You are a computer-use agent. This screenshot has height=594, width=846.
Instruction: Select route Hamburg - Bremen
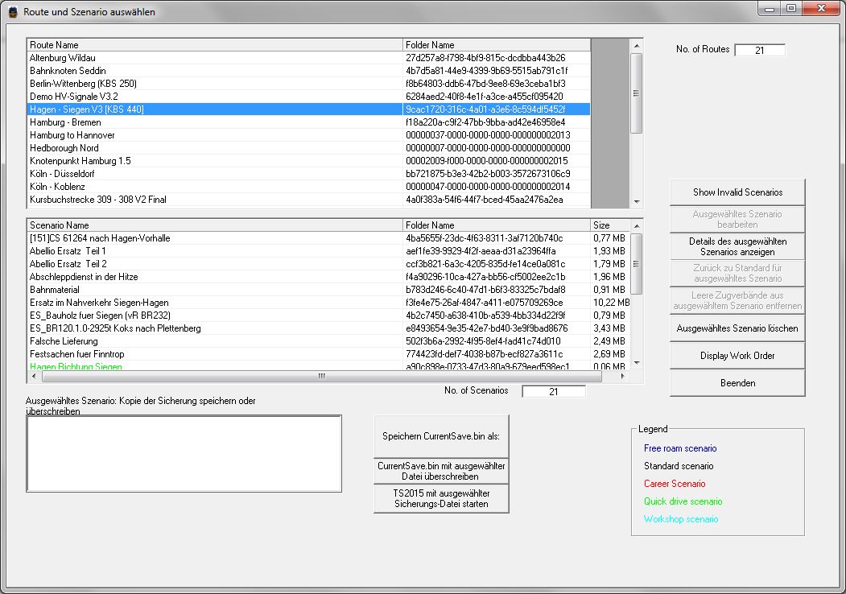pos(308,122)
